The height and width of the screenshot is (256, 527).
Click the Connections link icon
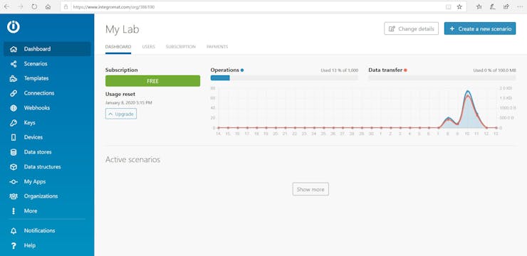(x=14, y=93)
